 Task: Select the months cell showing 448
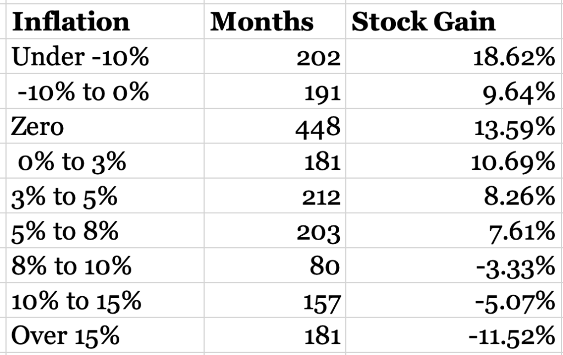pyautogui.click(x=317, y=127)
